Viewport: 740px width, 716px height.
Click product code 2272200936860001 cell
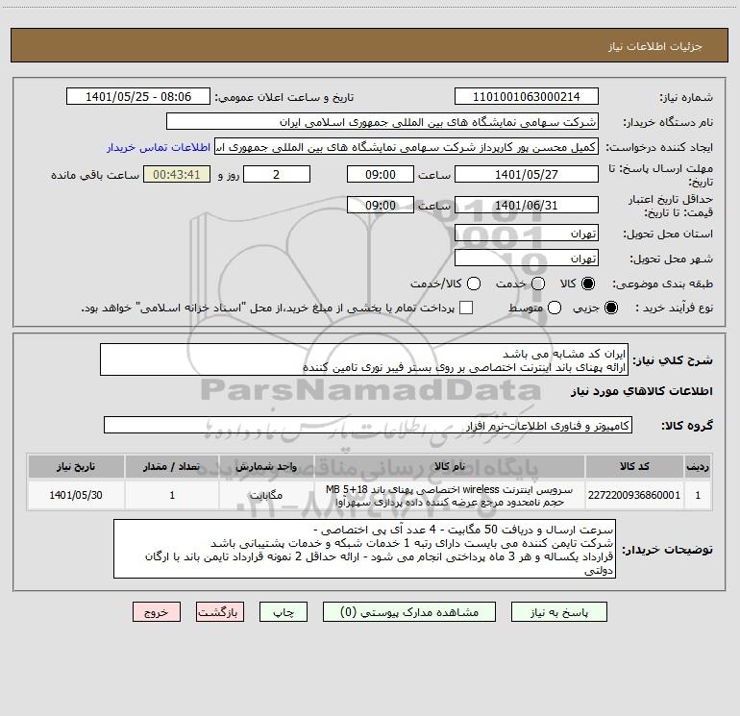point(634,495)
